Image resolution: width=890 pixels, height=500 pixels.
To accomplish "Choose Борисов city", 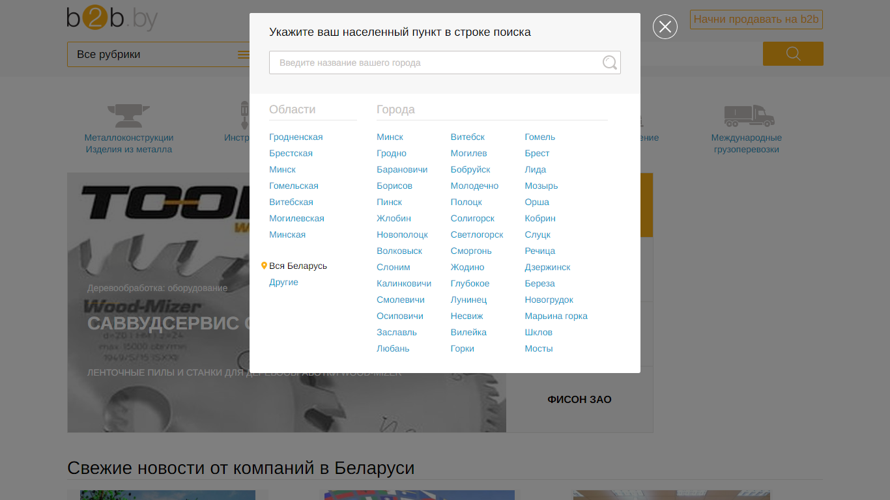I will 394,186.
